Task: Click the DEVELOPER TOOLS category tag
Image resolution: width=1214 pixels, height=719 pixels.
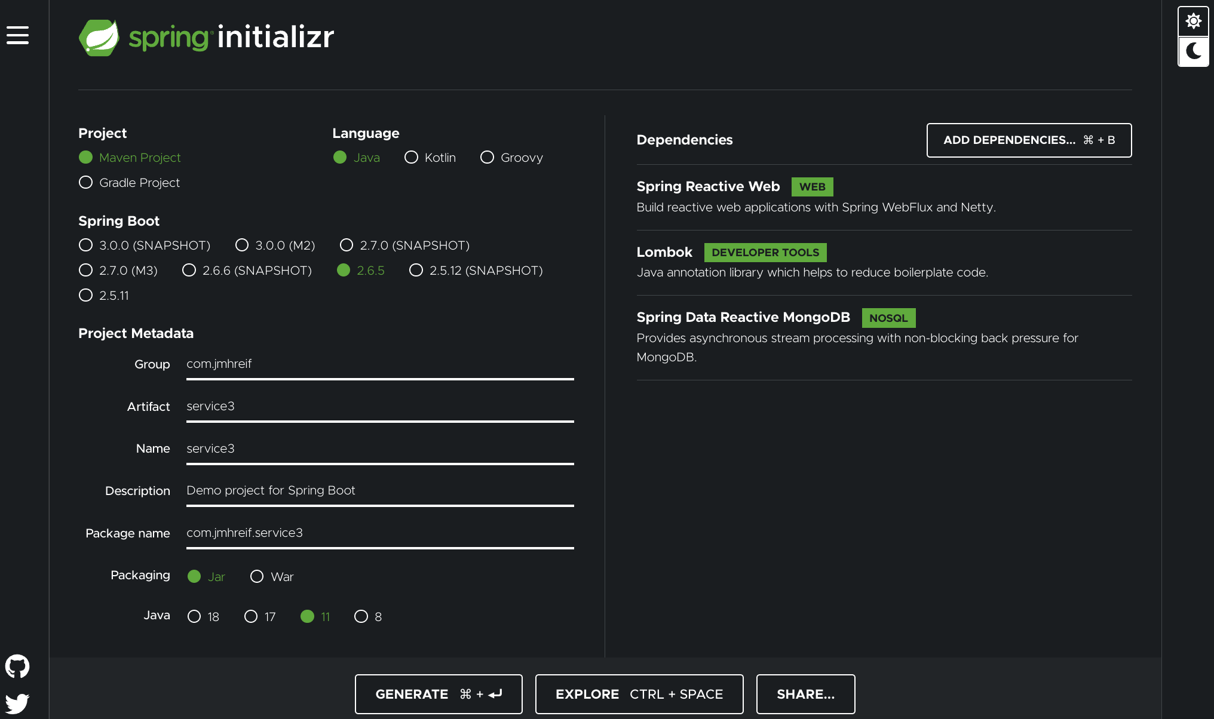Action: 765,253
